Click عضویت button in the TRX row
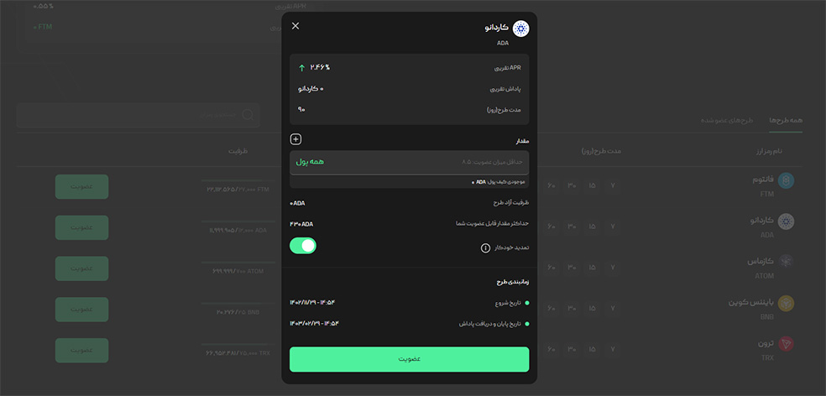Image resolution: width=826 pixels, height=396 pixels. click(x=81, y=350)
